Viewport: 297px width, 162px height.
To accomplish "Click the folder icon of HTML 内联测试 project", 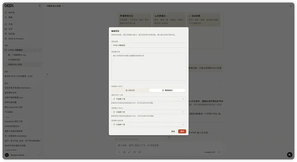I will [6, 50].
